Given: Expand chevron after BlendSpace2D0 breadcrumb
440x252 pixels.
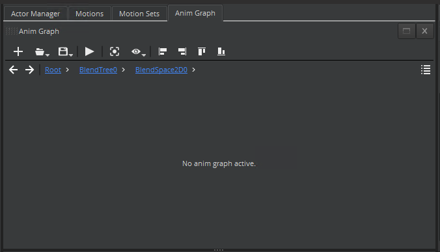Looking at the screenshot, I should [193, 70].
